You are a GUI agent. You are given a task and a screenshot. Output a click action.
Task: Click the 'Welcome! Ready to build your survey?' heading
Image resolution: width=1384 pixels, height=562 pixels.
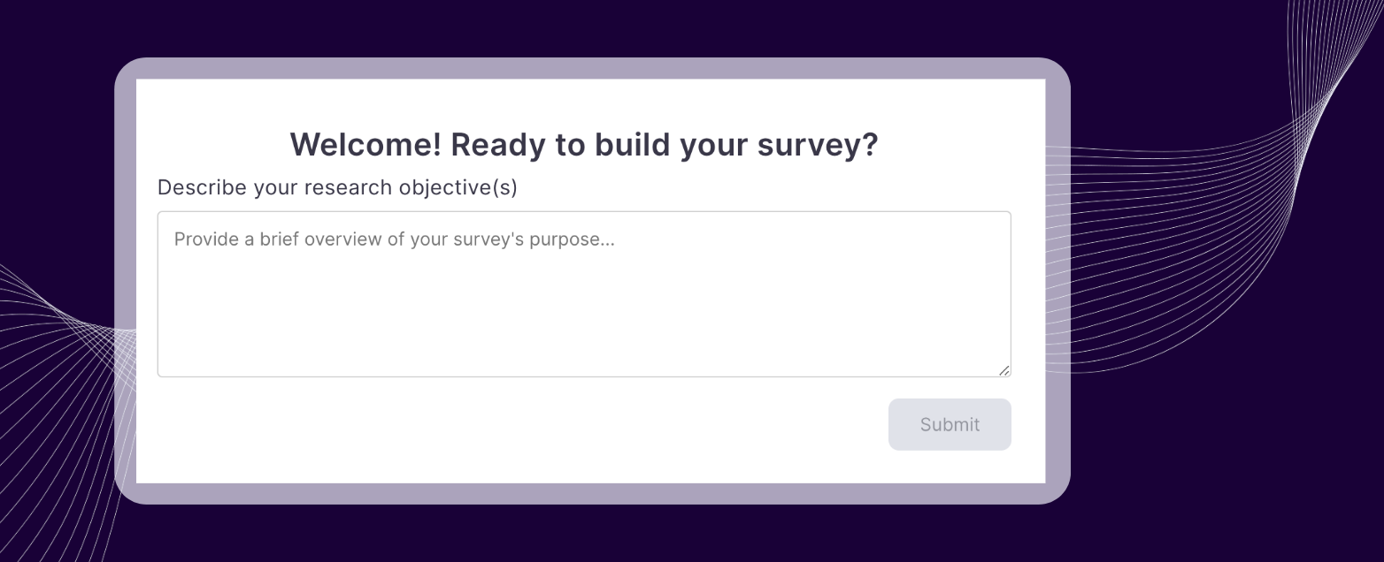(x=584, y=145)
